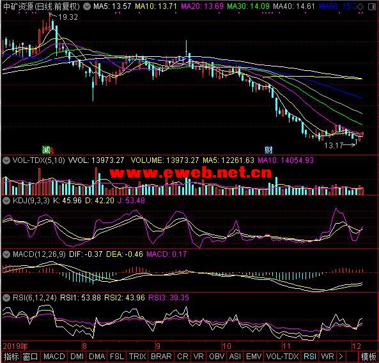This screenshot has height=363, width=379.
Task: Click the KDJ(9,3,3) indicator name
Action: pos(31,200)
